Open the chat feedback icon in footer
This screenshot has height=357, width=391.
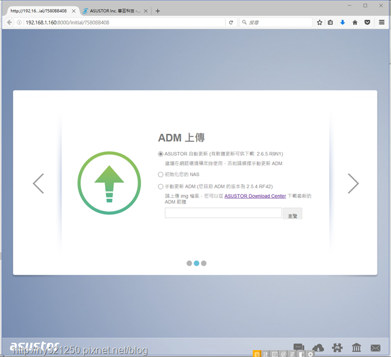[x=299, y=347]
